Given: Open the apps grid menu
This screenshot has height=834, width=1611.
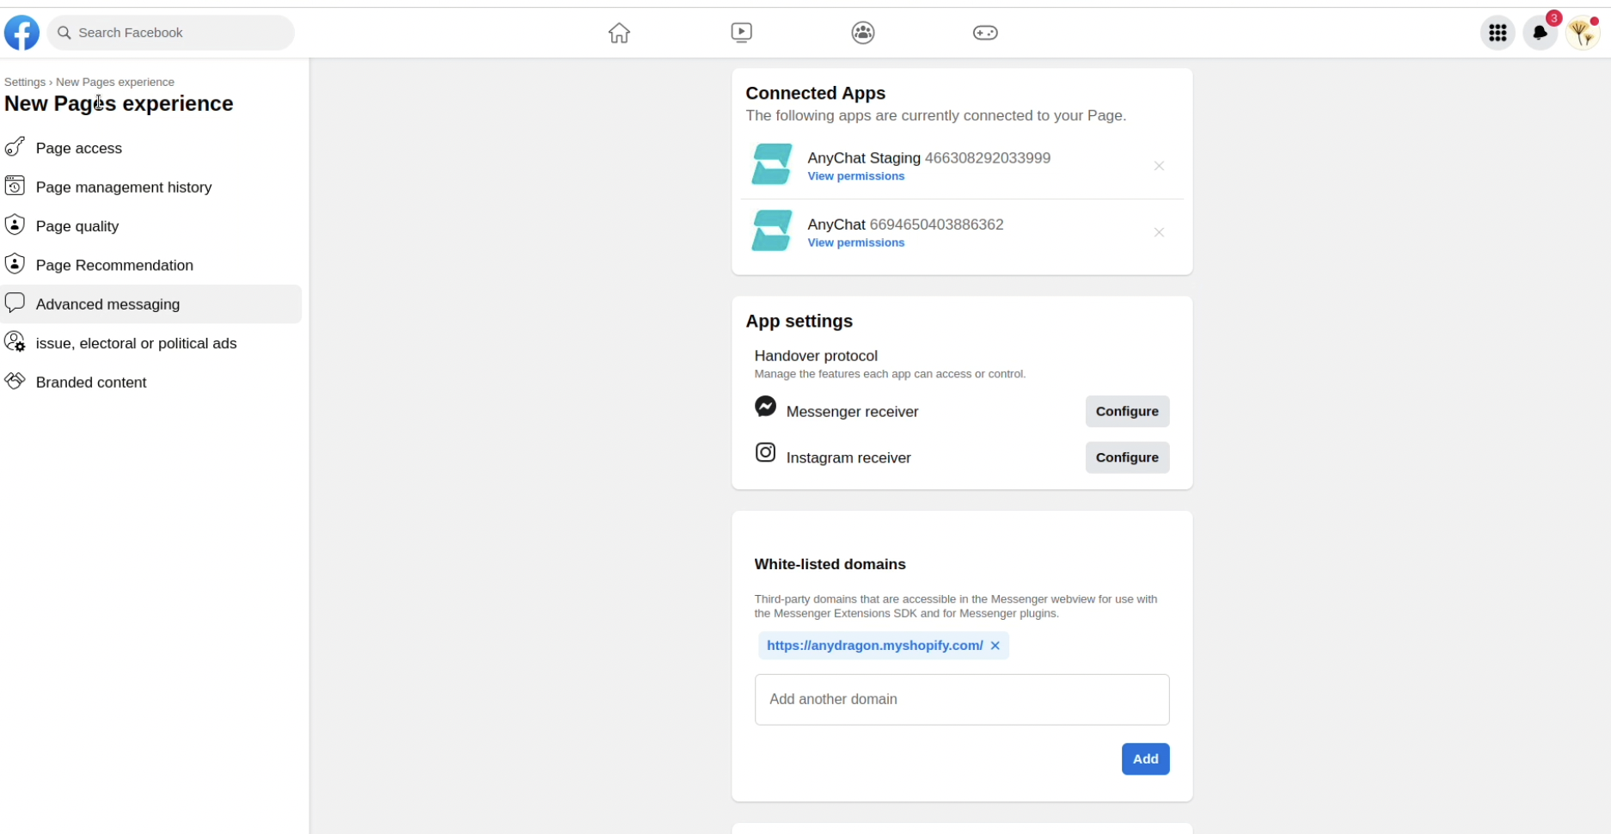Looking at the screenshot, I should 1498,33.
